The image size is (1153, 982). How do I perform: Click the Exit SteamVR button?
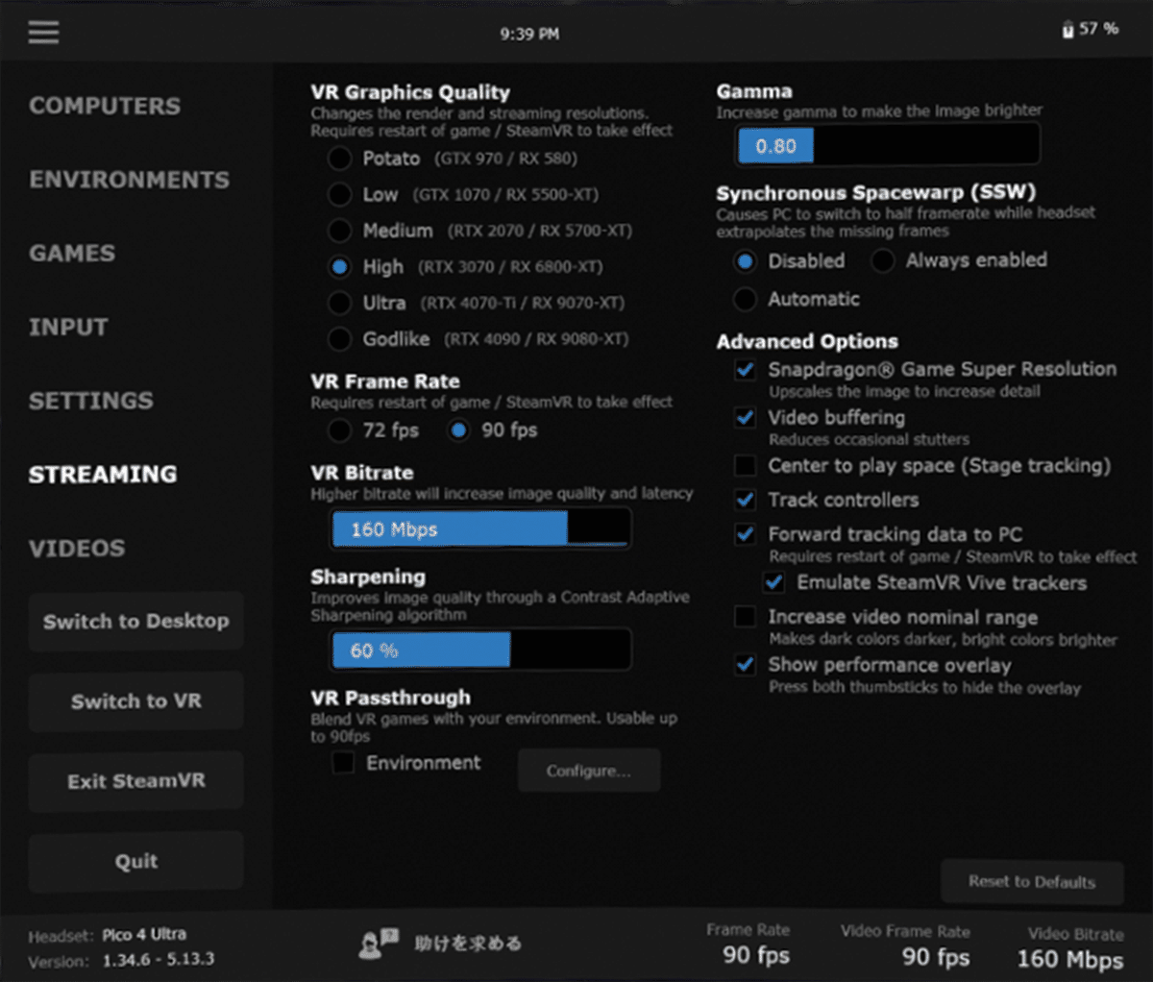pos(135,780)
